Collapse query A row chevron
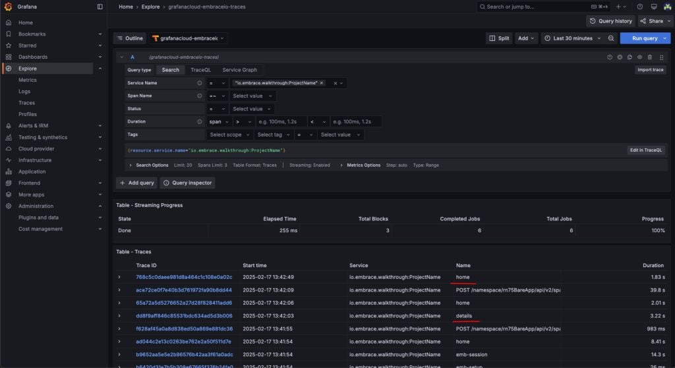The height and width of the screenshot is (368, 675). tap(122, 57)
